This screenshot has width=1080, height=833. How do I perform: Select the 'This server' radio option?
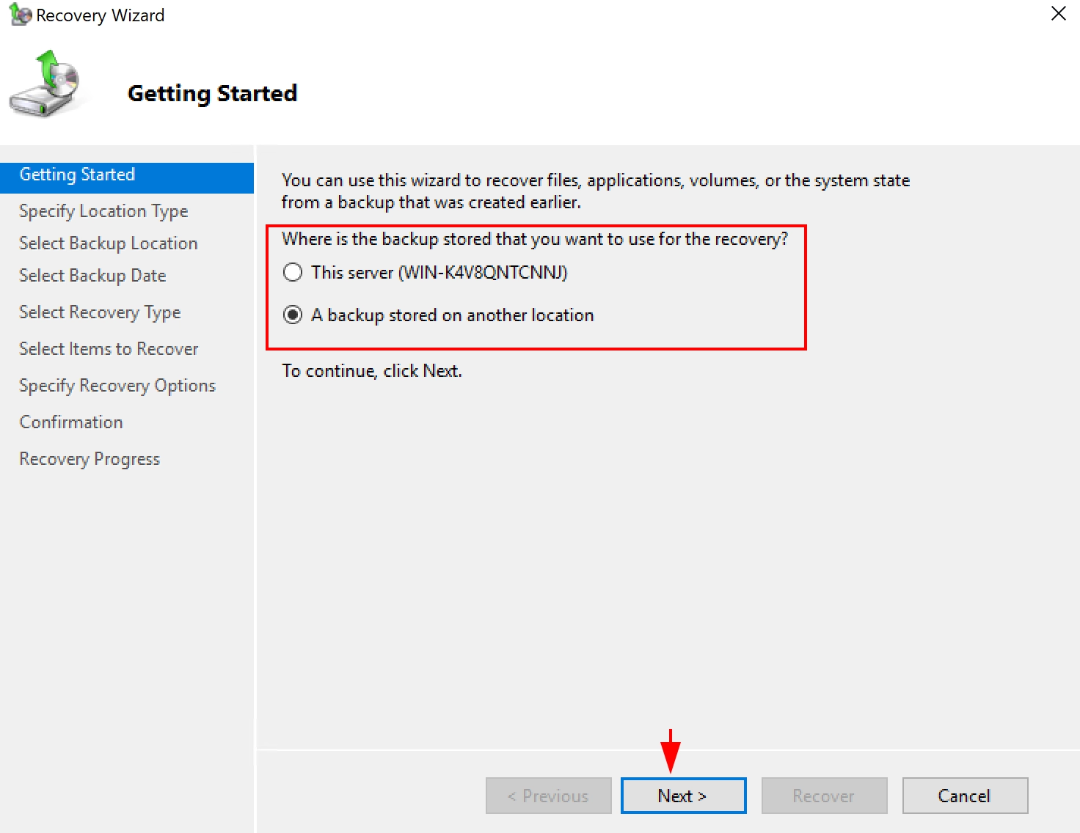(293, 273)
